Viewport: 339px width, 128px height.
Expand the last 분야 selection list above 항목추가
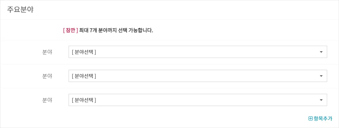(198, 100)
